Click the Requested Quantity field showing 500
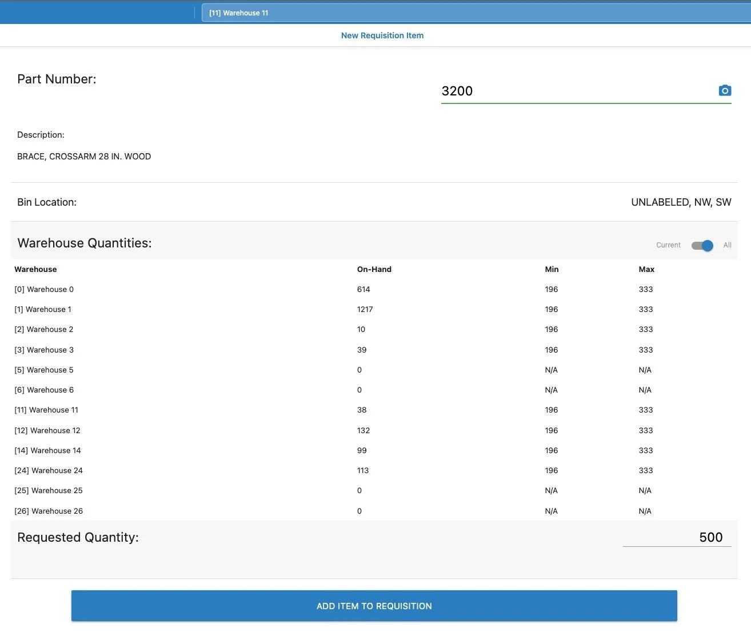The image size is (751, 640). tap(677, 537)
